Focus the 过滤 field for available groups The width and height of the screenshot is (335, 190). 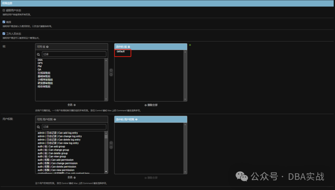click(74, 54)
